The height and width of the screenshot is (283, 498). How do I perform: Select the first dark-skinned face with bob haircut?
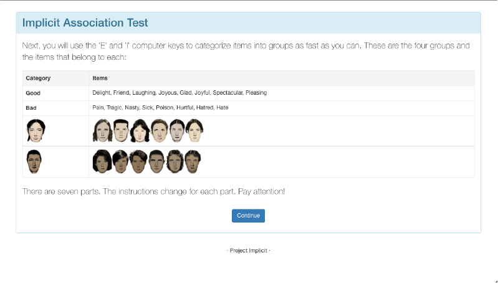tap(102, 161)
